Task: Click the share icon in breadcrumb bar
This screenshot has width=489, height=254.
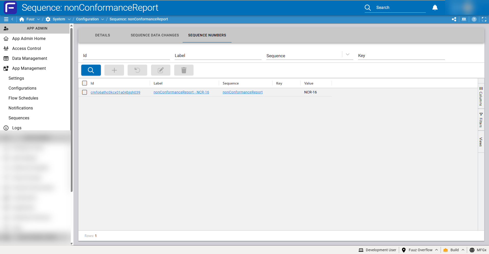Action: tap(454, 19)
